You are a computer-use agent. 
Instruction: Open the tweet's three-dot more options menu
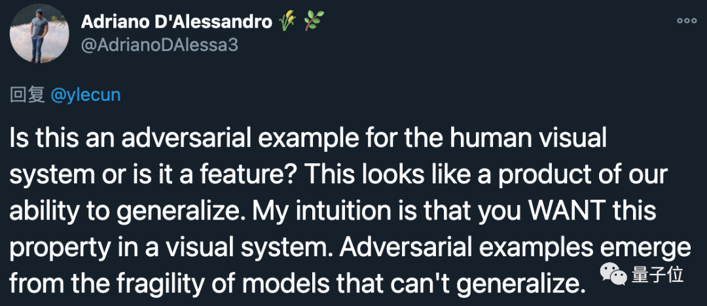(687, 21)
